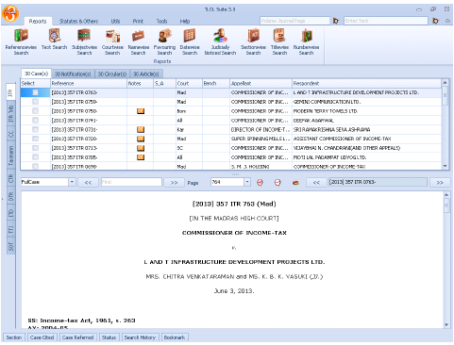Click the Volume Journal Page input field

[x=294, y=21]
